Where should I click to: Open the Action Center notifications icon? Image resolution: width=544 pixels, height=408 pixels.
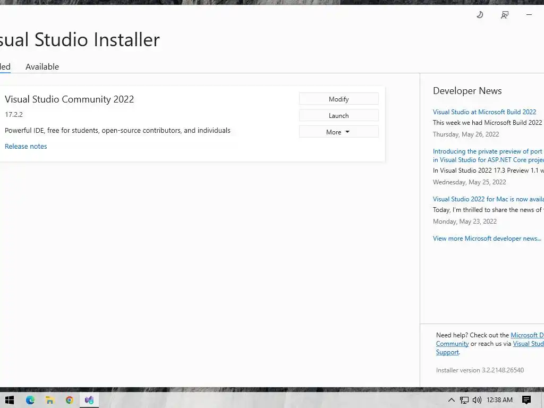coord(526,400)
